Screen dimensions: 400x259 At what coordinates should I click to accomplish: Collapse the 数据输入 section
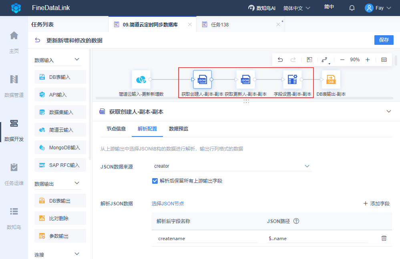pos(77,59)
